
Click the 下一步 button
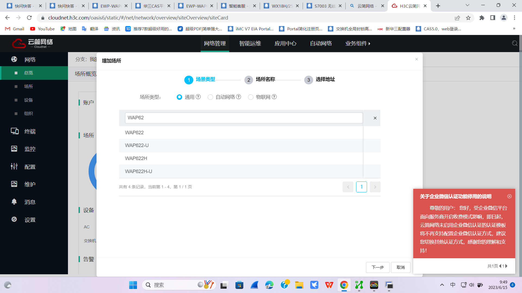[377, 267]
